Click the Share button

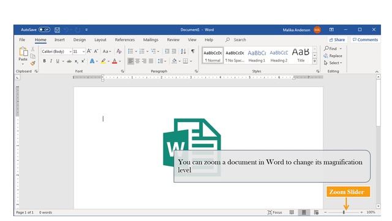337,40
